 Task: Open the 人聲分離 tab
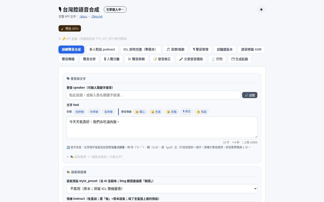pyautogui.click(x=112, y=59)
